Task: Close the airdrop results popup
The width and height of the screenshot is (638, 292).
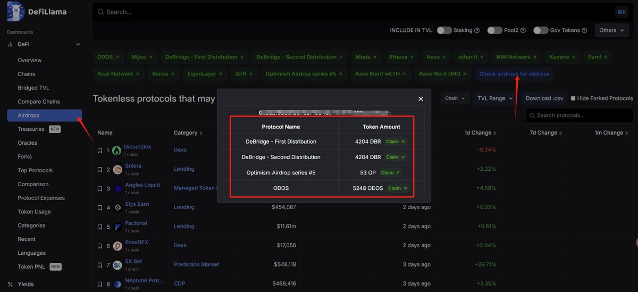Action: click(421, 99)
